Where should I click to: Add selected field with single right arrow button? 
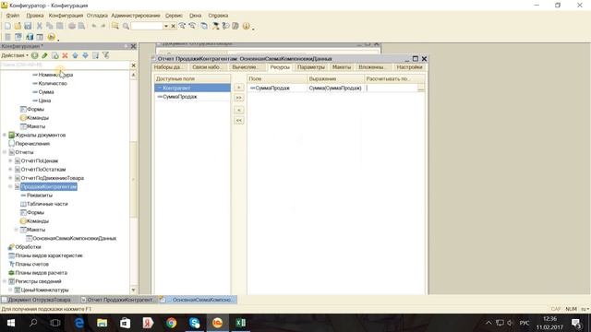click(x=239, y=88)
